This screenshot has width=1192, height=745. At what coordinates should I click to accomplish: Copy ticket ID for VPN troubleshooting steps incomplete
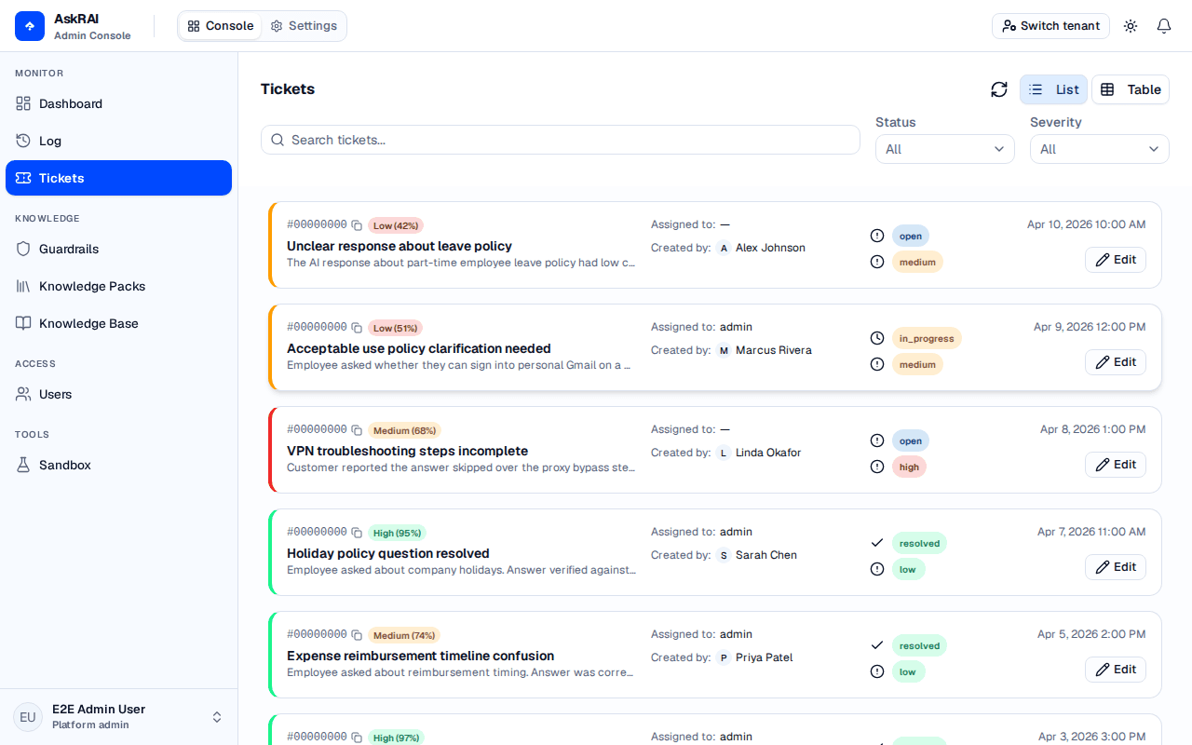click(357, 430)
